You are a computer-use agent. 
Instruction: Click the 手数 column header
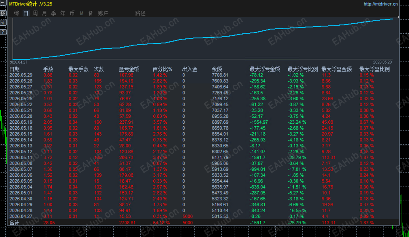click(48, 69)
